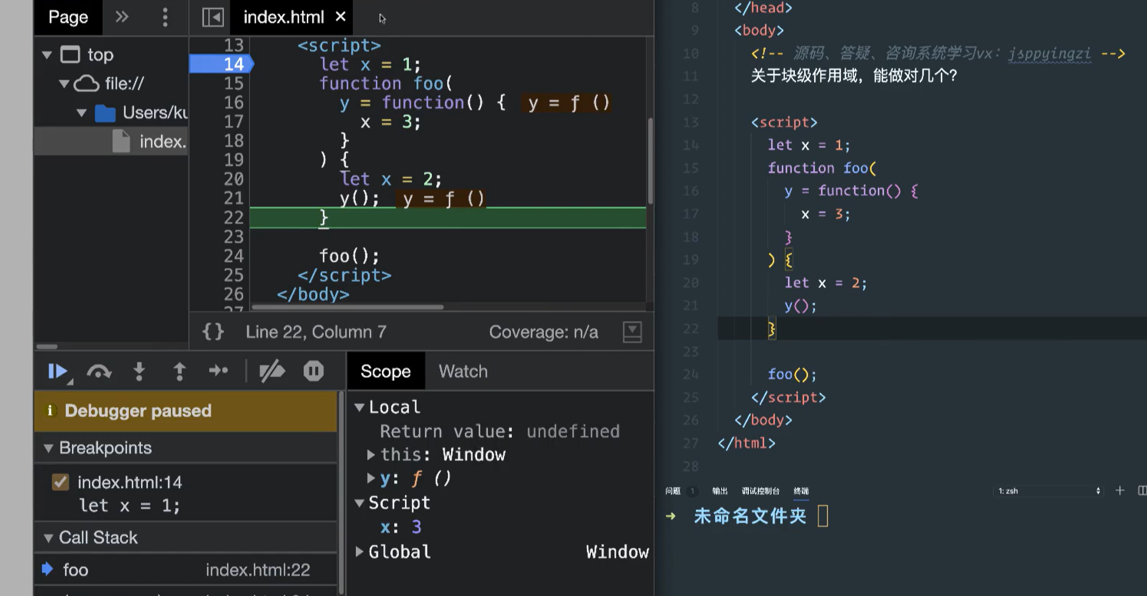Image resolution: width=1147 pixels, height=596 pixels.
Task: Step over next function call
Action: (99, 371)
